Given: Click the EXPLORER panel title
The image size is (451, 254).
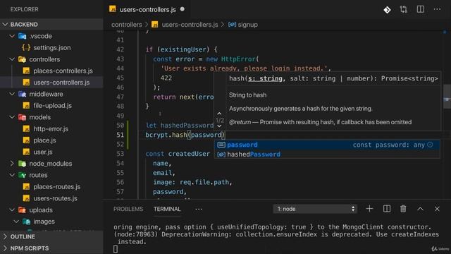Looking at the screenshot, I should tap(24, 9).
